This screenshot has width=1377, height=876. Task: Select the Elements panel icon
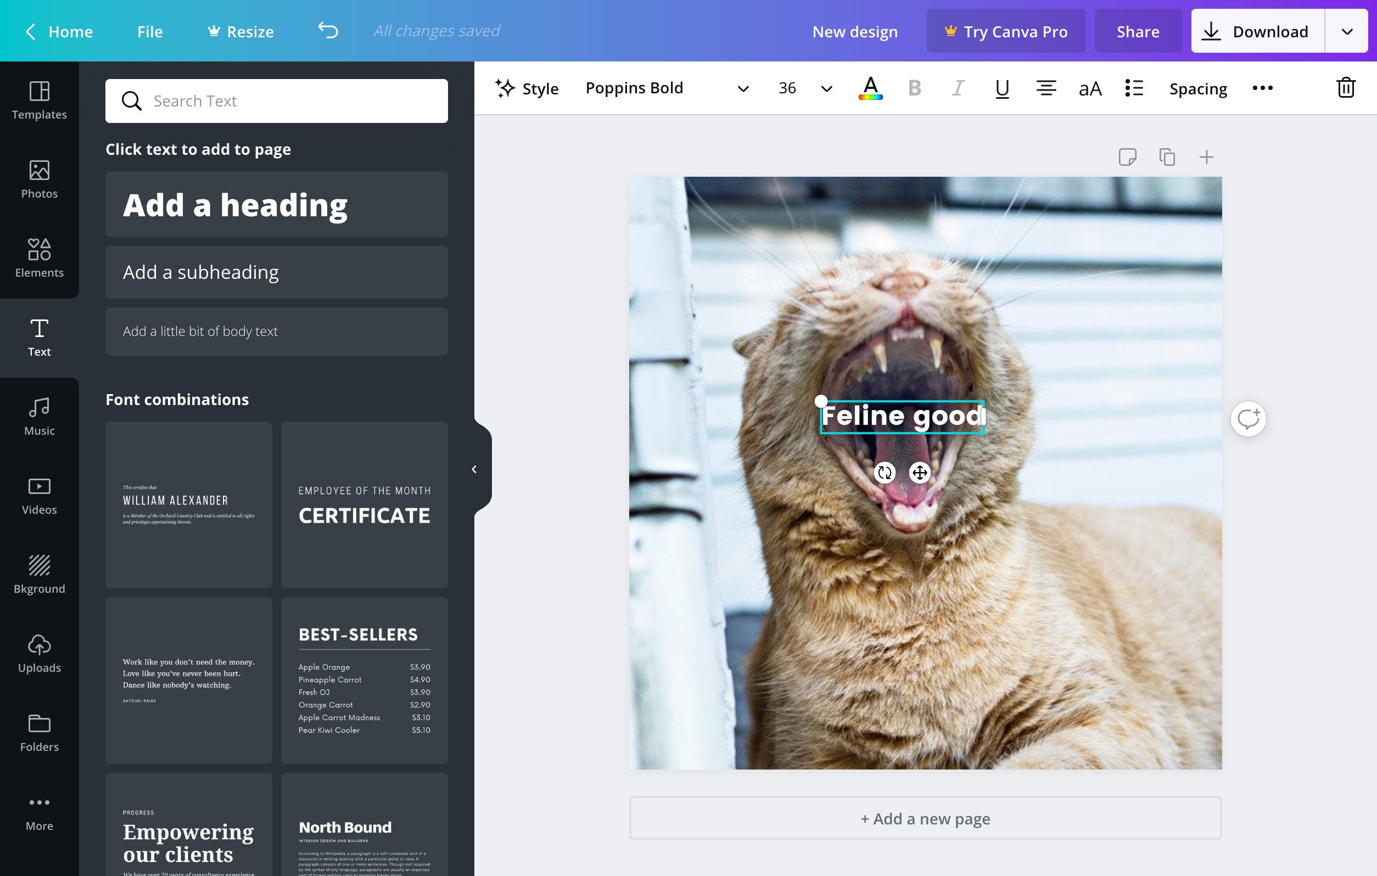40,258
